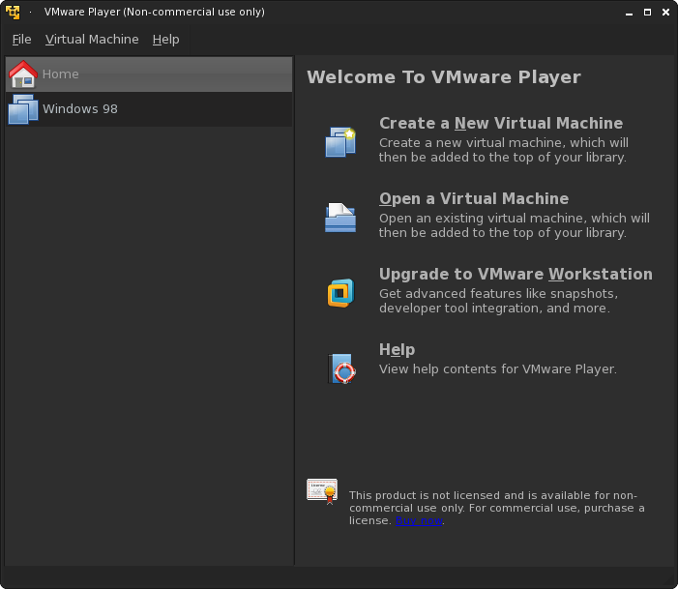Click the Help heading in welcome pane

click(x=397, y=350)
